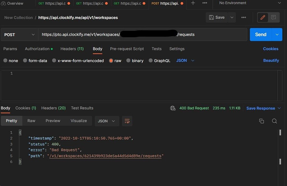Expand the Send button dropdown arrow
The width and height of the screenshot is (287, 186).
click(x=277, y=34)
